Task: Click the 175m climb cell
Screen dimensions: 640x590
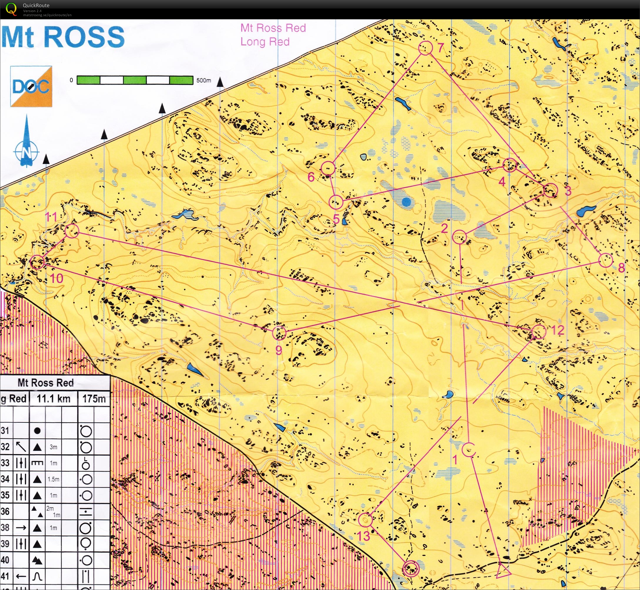Action: click(94, 399)
